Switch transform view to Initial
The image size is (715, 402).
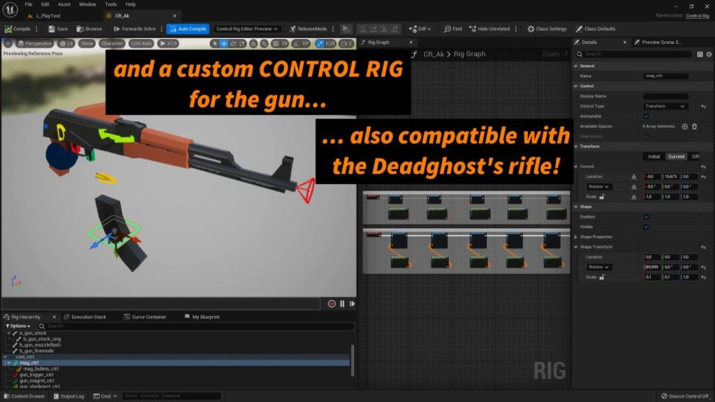pos(654,156)
